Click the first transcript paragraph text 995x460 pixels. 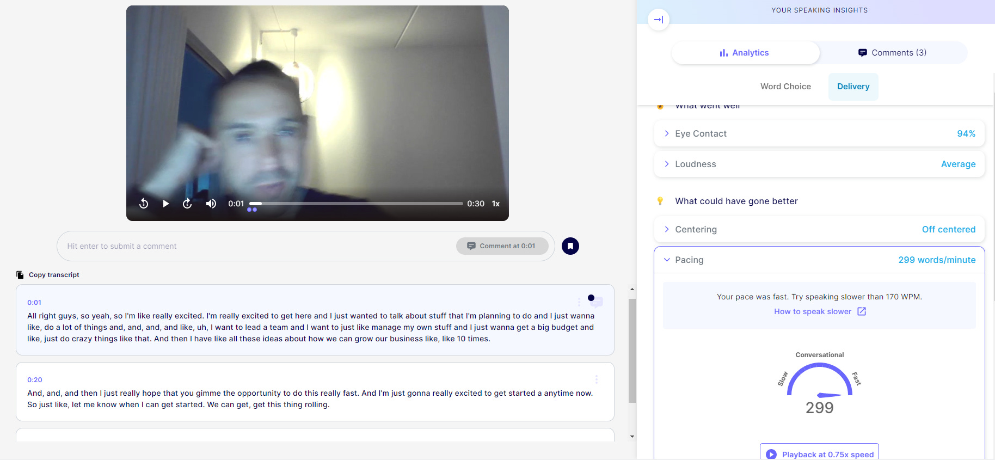pyautogui.click(x=311, y=327)
